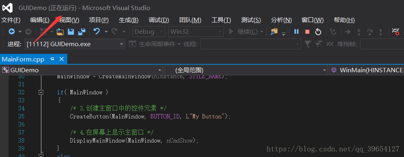Open the 调试(D) menu
Viewport: 404px width, 157px height.
click(159, 20)
